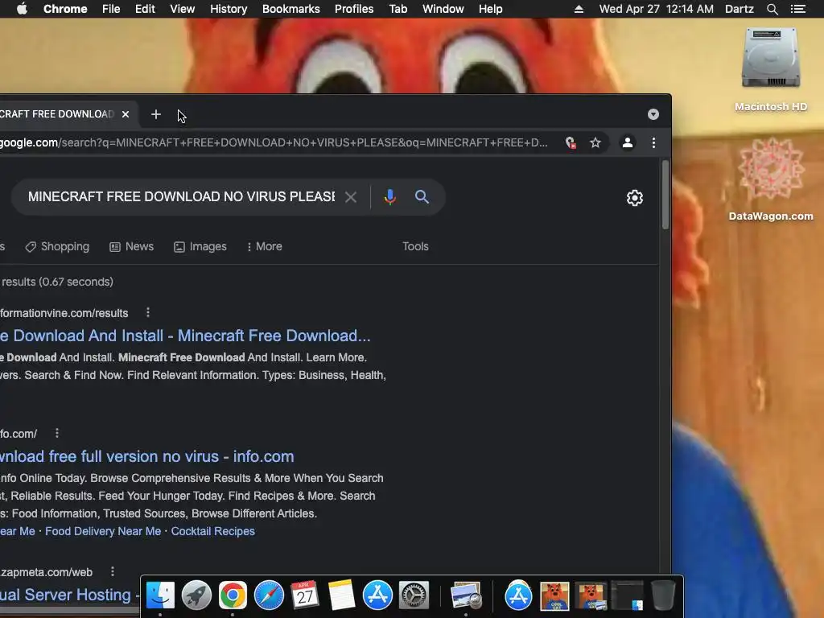Follow the Cocktail Recipes link

click(x=212, y=531)
